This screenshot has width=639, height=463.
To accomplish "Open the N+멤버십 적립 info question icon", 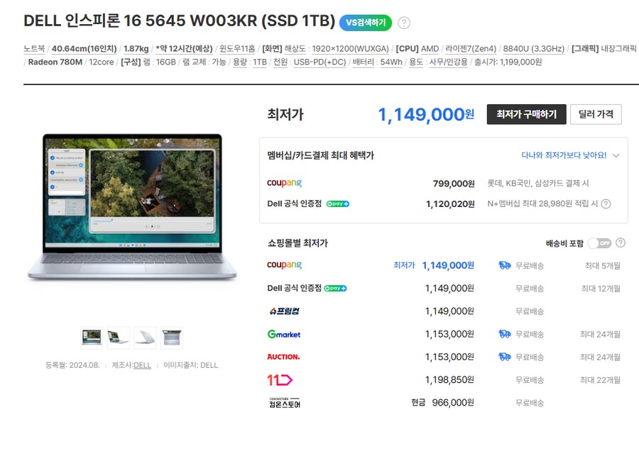I will point(606,203).
